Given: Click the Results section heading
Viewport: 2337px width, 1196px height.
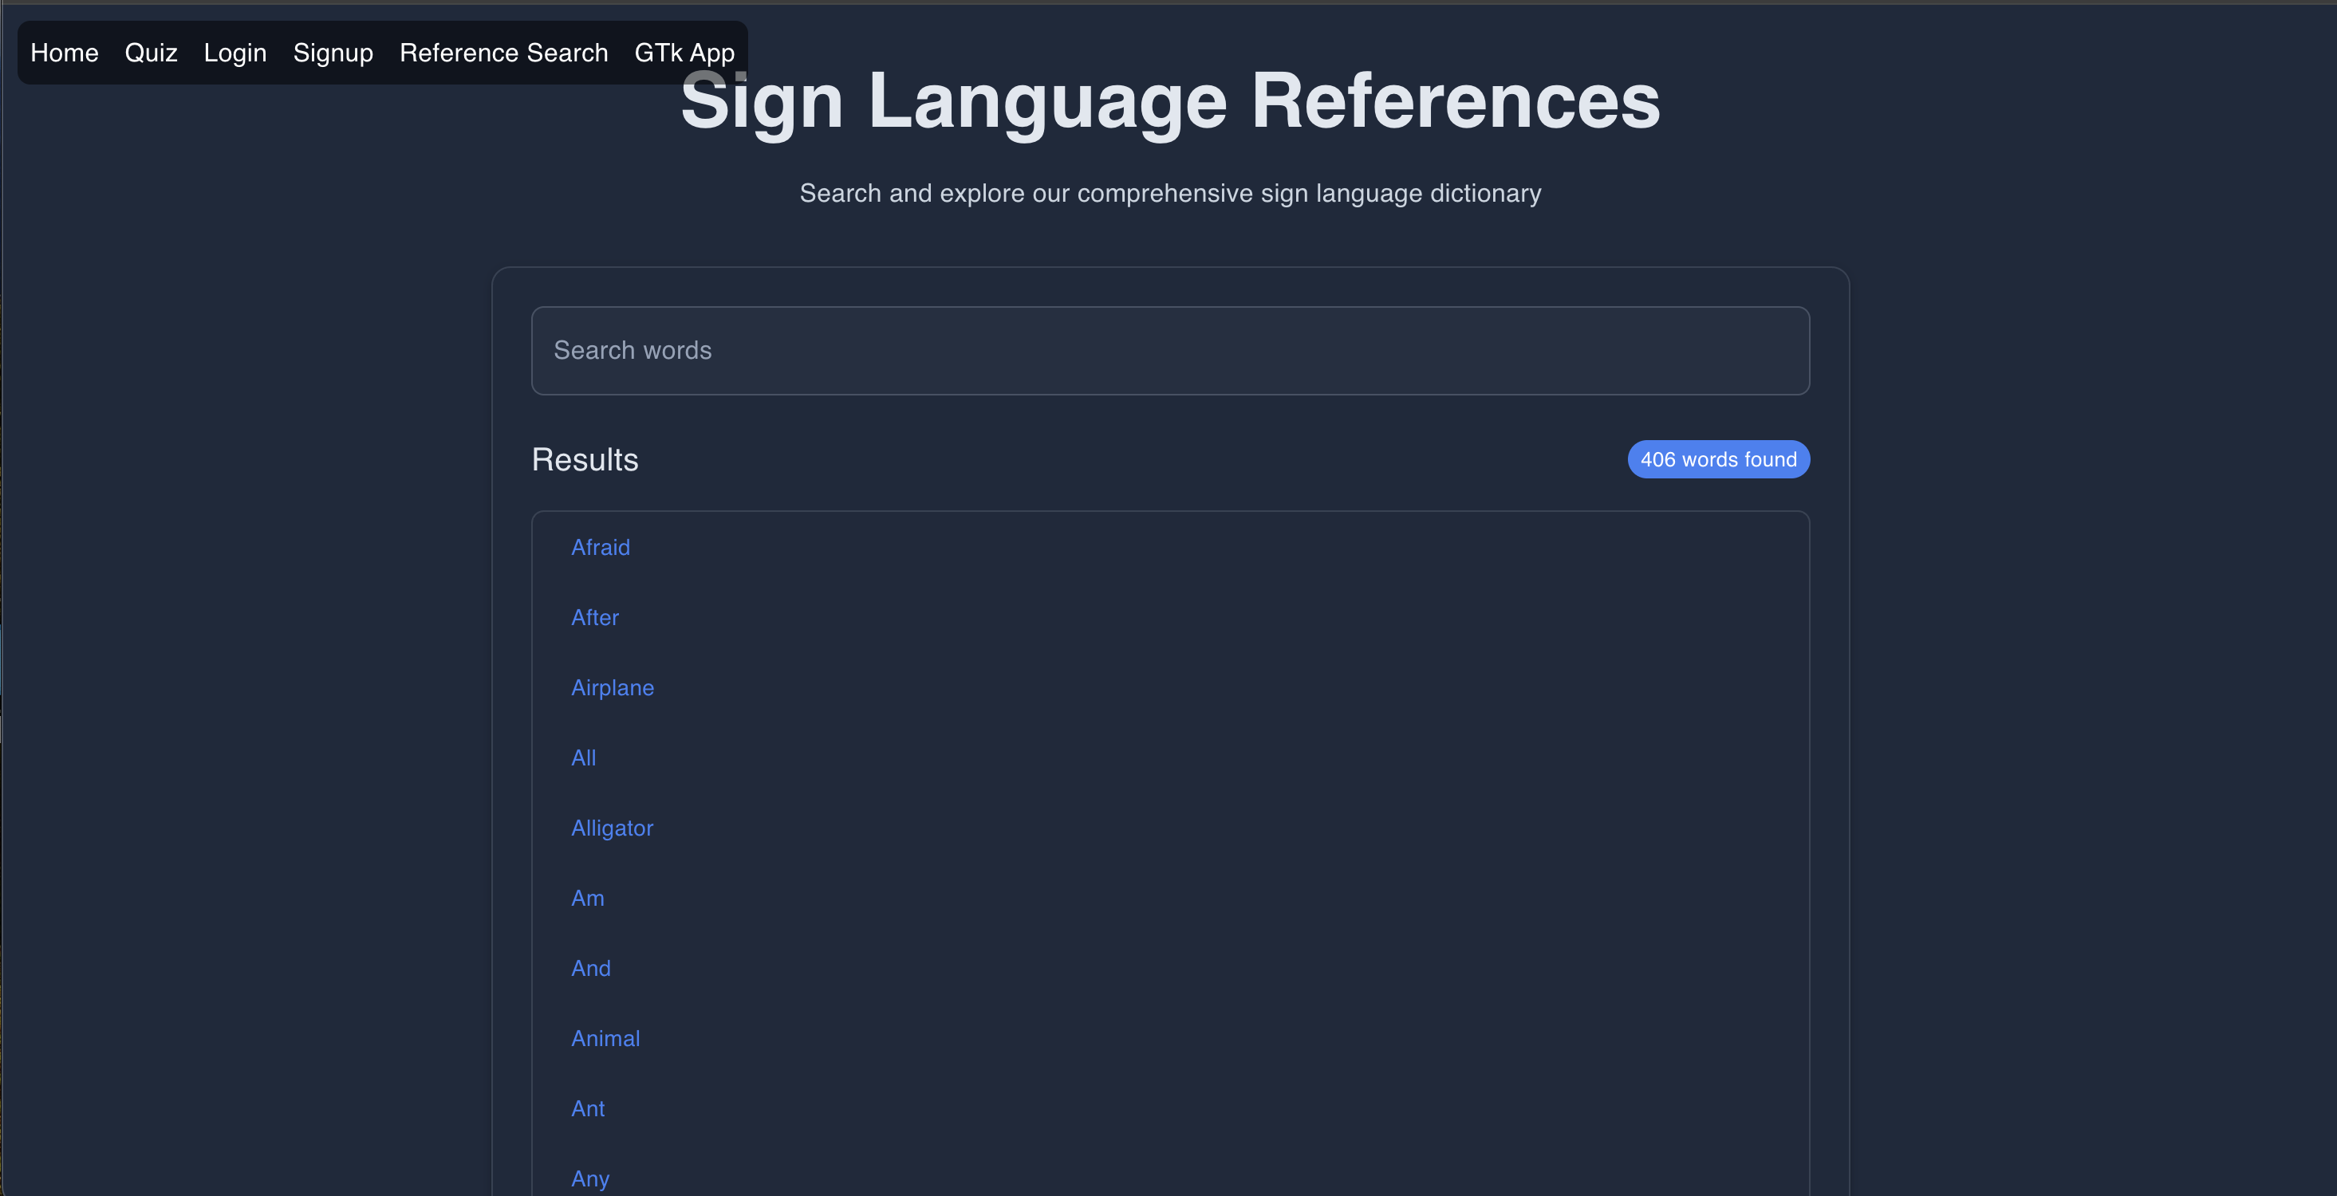Looking at the screenshot, I should pos(584,460).
